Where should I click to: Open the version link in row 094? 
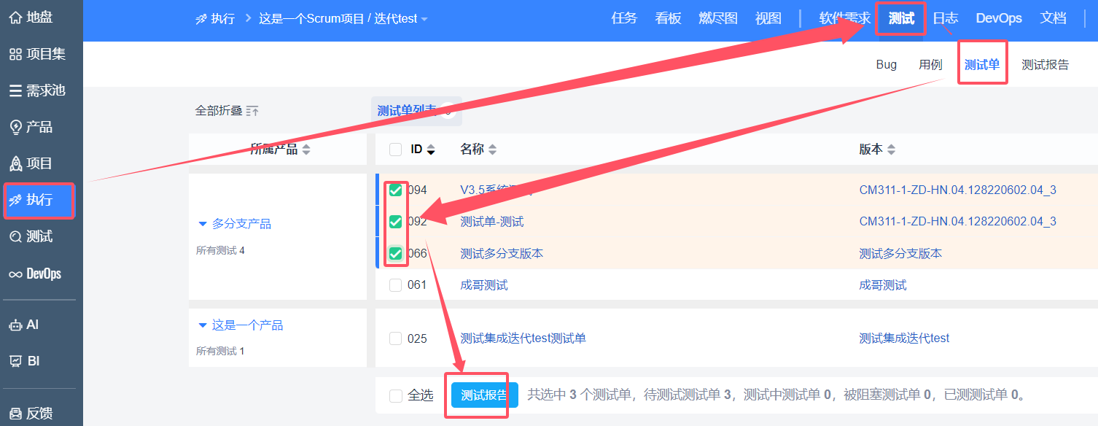[x=957, y=190]
